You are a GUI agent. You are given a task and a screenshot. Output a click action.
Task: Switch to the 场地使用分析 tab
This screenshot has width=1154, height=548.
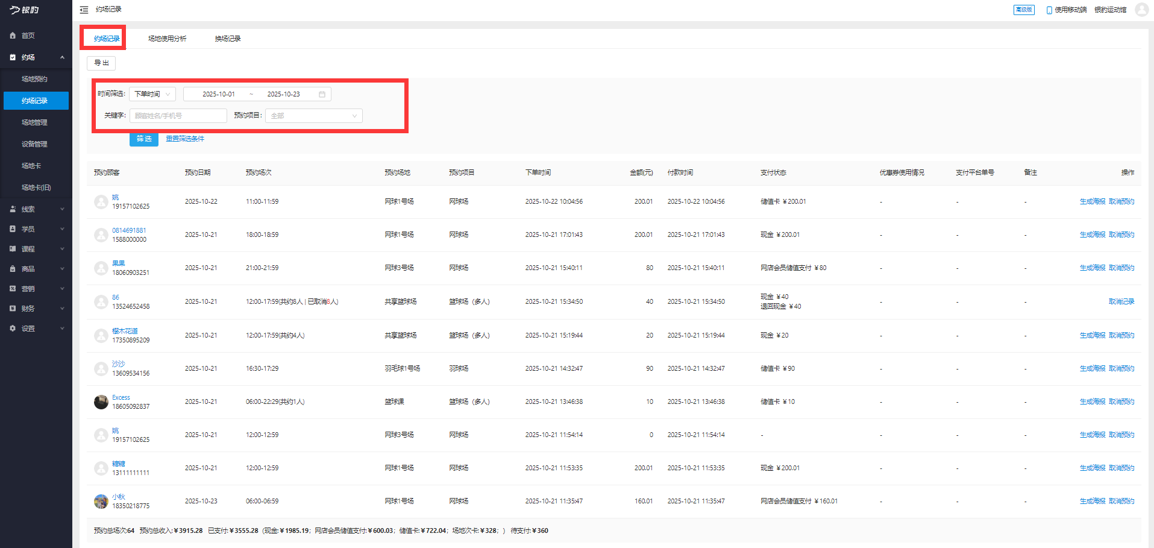point(167,39)
